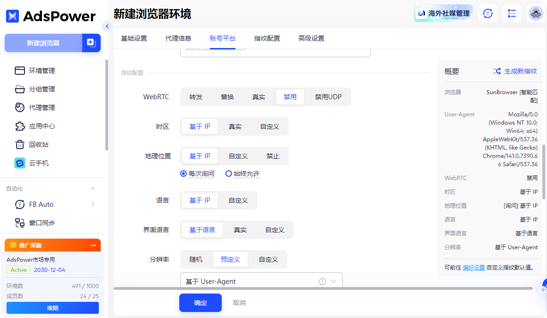Screen dimensions: 547x318
Task: Click the sync/upload icon in top bar
Action: coord(487,13)
